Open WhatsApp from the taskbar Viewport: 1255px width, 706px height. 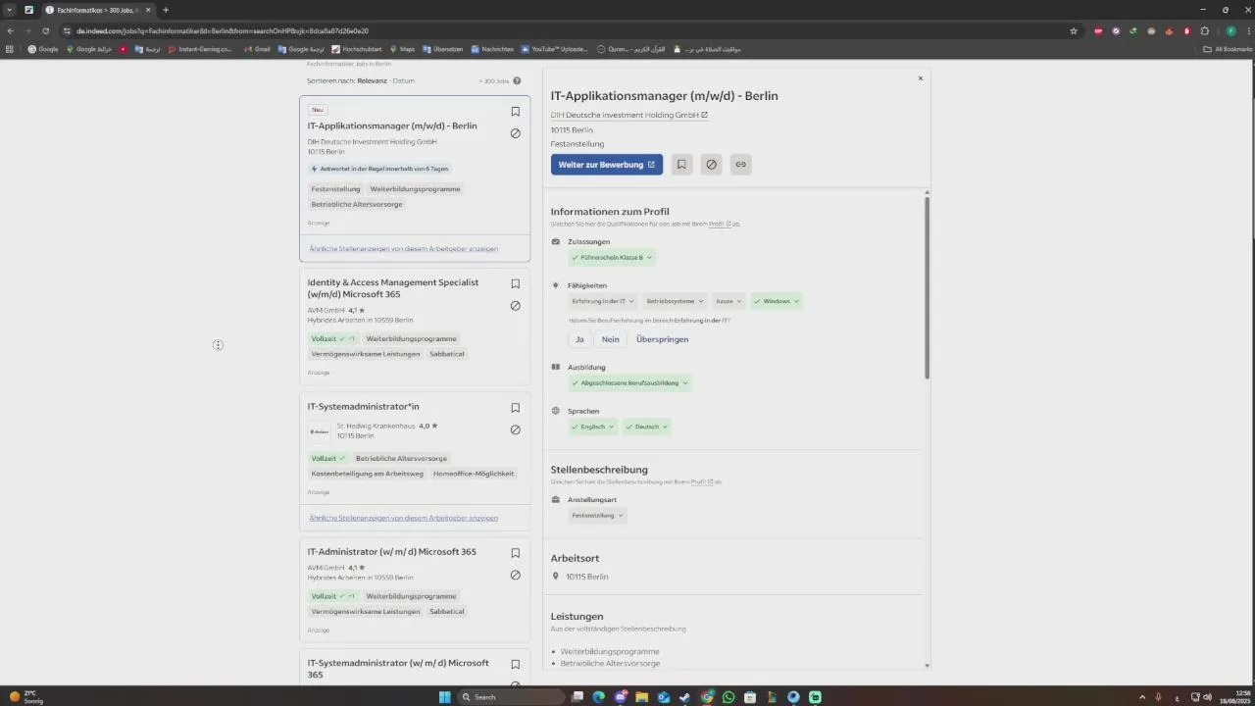tap(728, 697)
